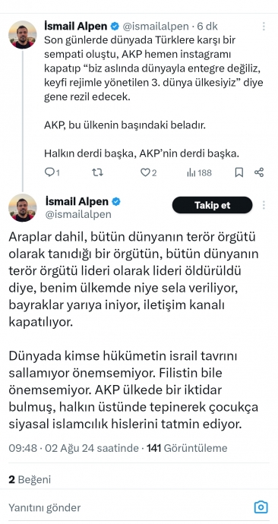Click the blue verified badge beside Takip et
The width and height of the screenshot is (278, 524).
(116, 202)
